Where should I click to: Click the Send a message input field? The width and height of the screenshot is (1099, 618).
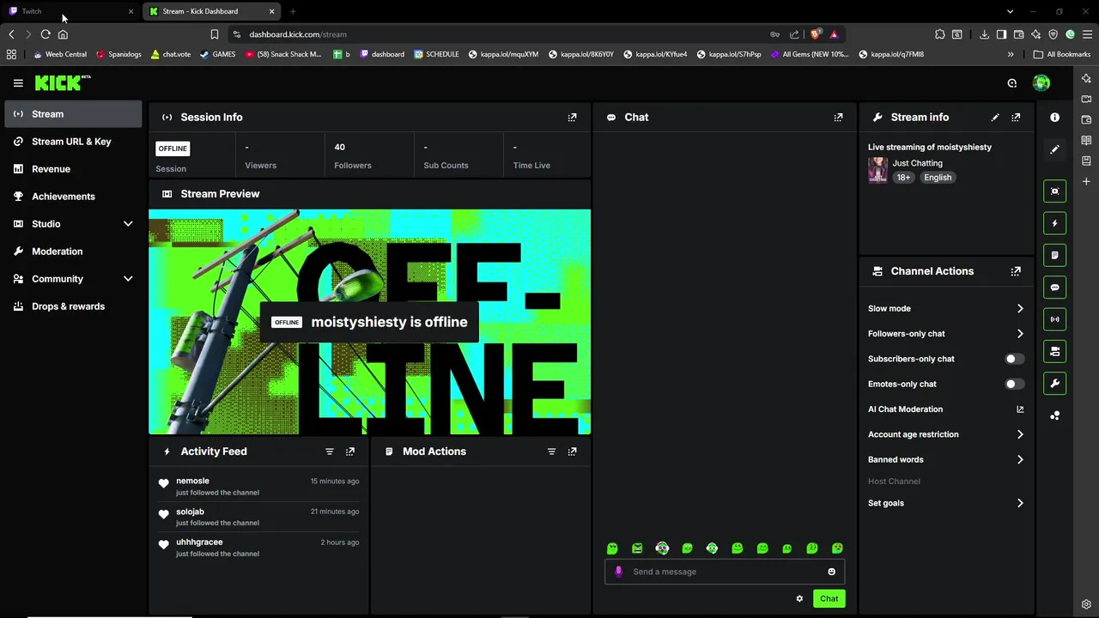coord(725,572)
